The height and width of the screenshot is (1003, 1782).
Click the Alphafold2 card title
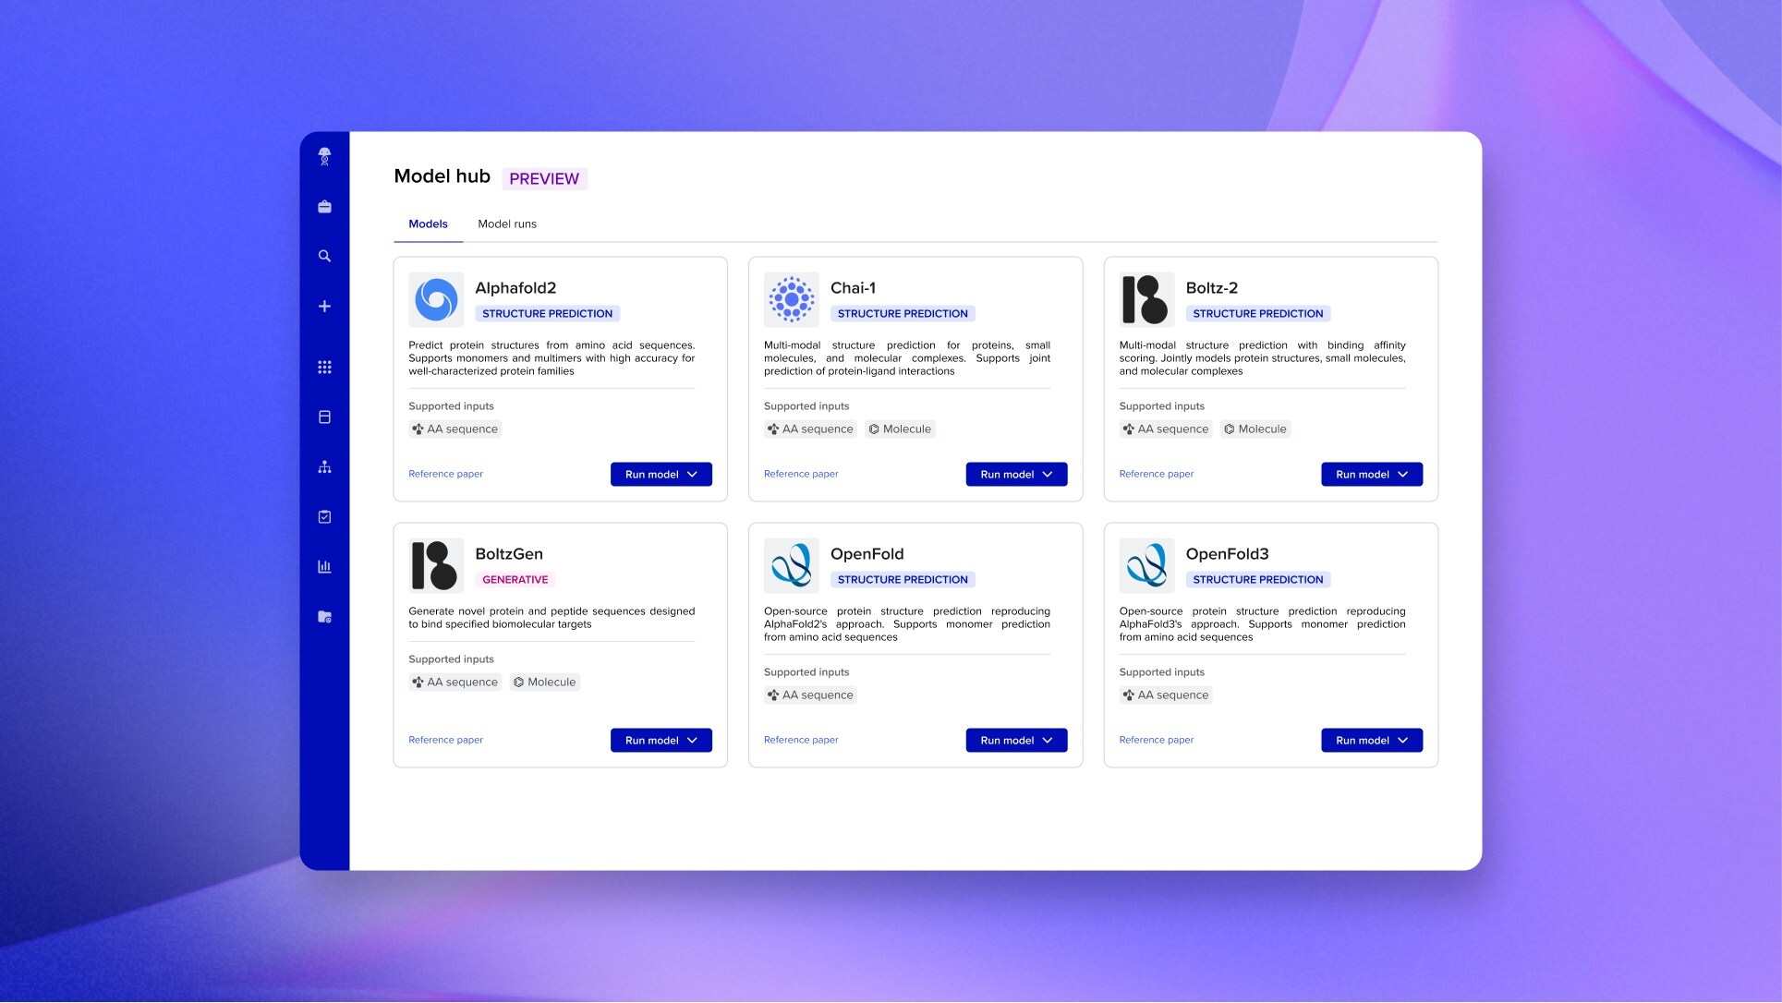pyautogui.click(x=515, y=288)
